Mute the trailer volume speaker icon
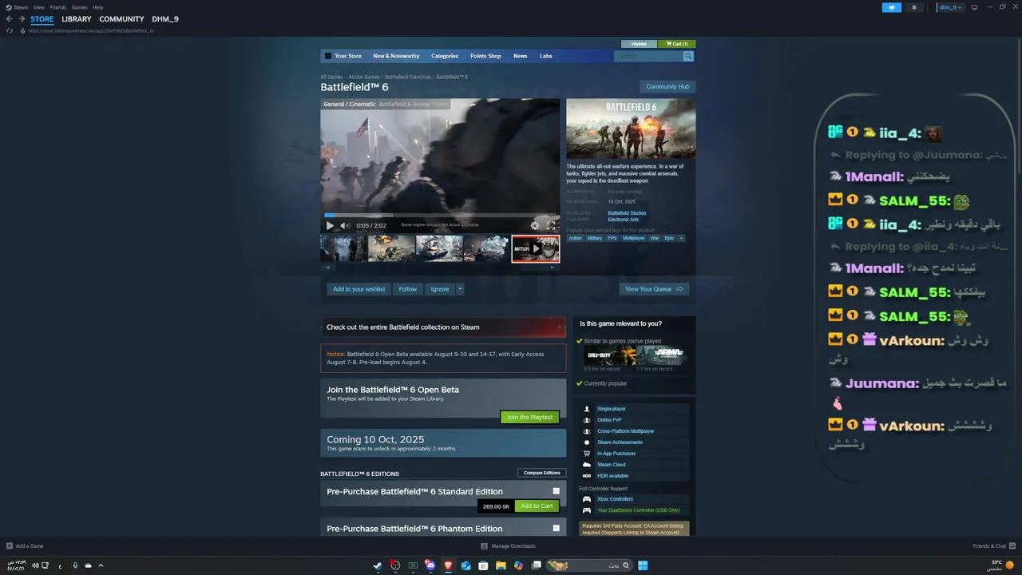The image size is (1022, 575). point(345,226)
